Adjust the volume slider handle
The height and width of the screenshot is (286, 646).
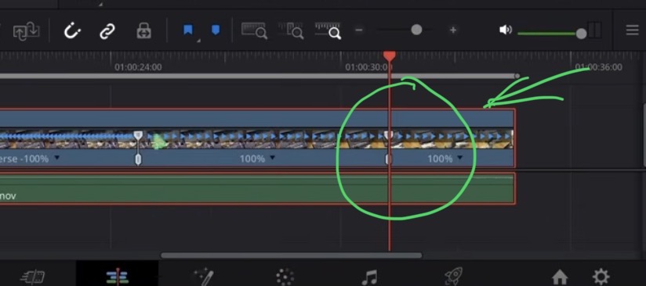581,34
